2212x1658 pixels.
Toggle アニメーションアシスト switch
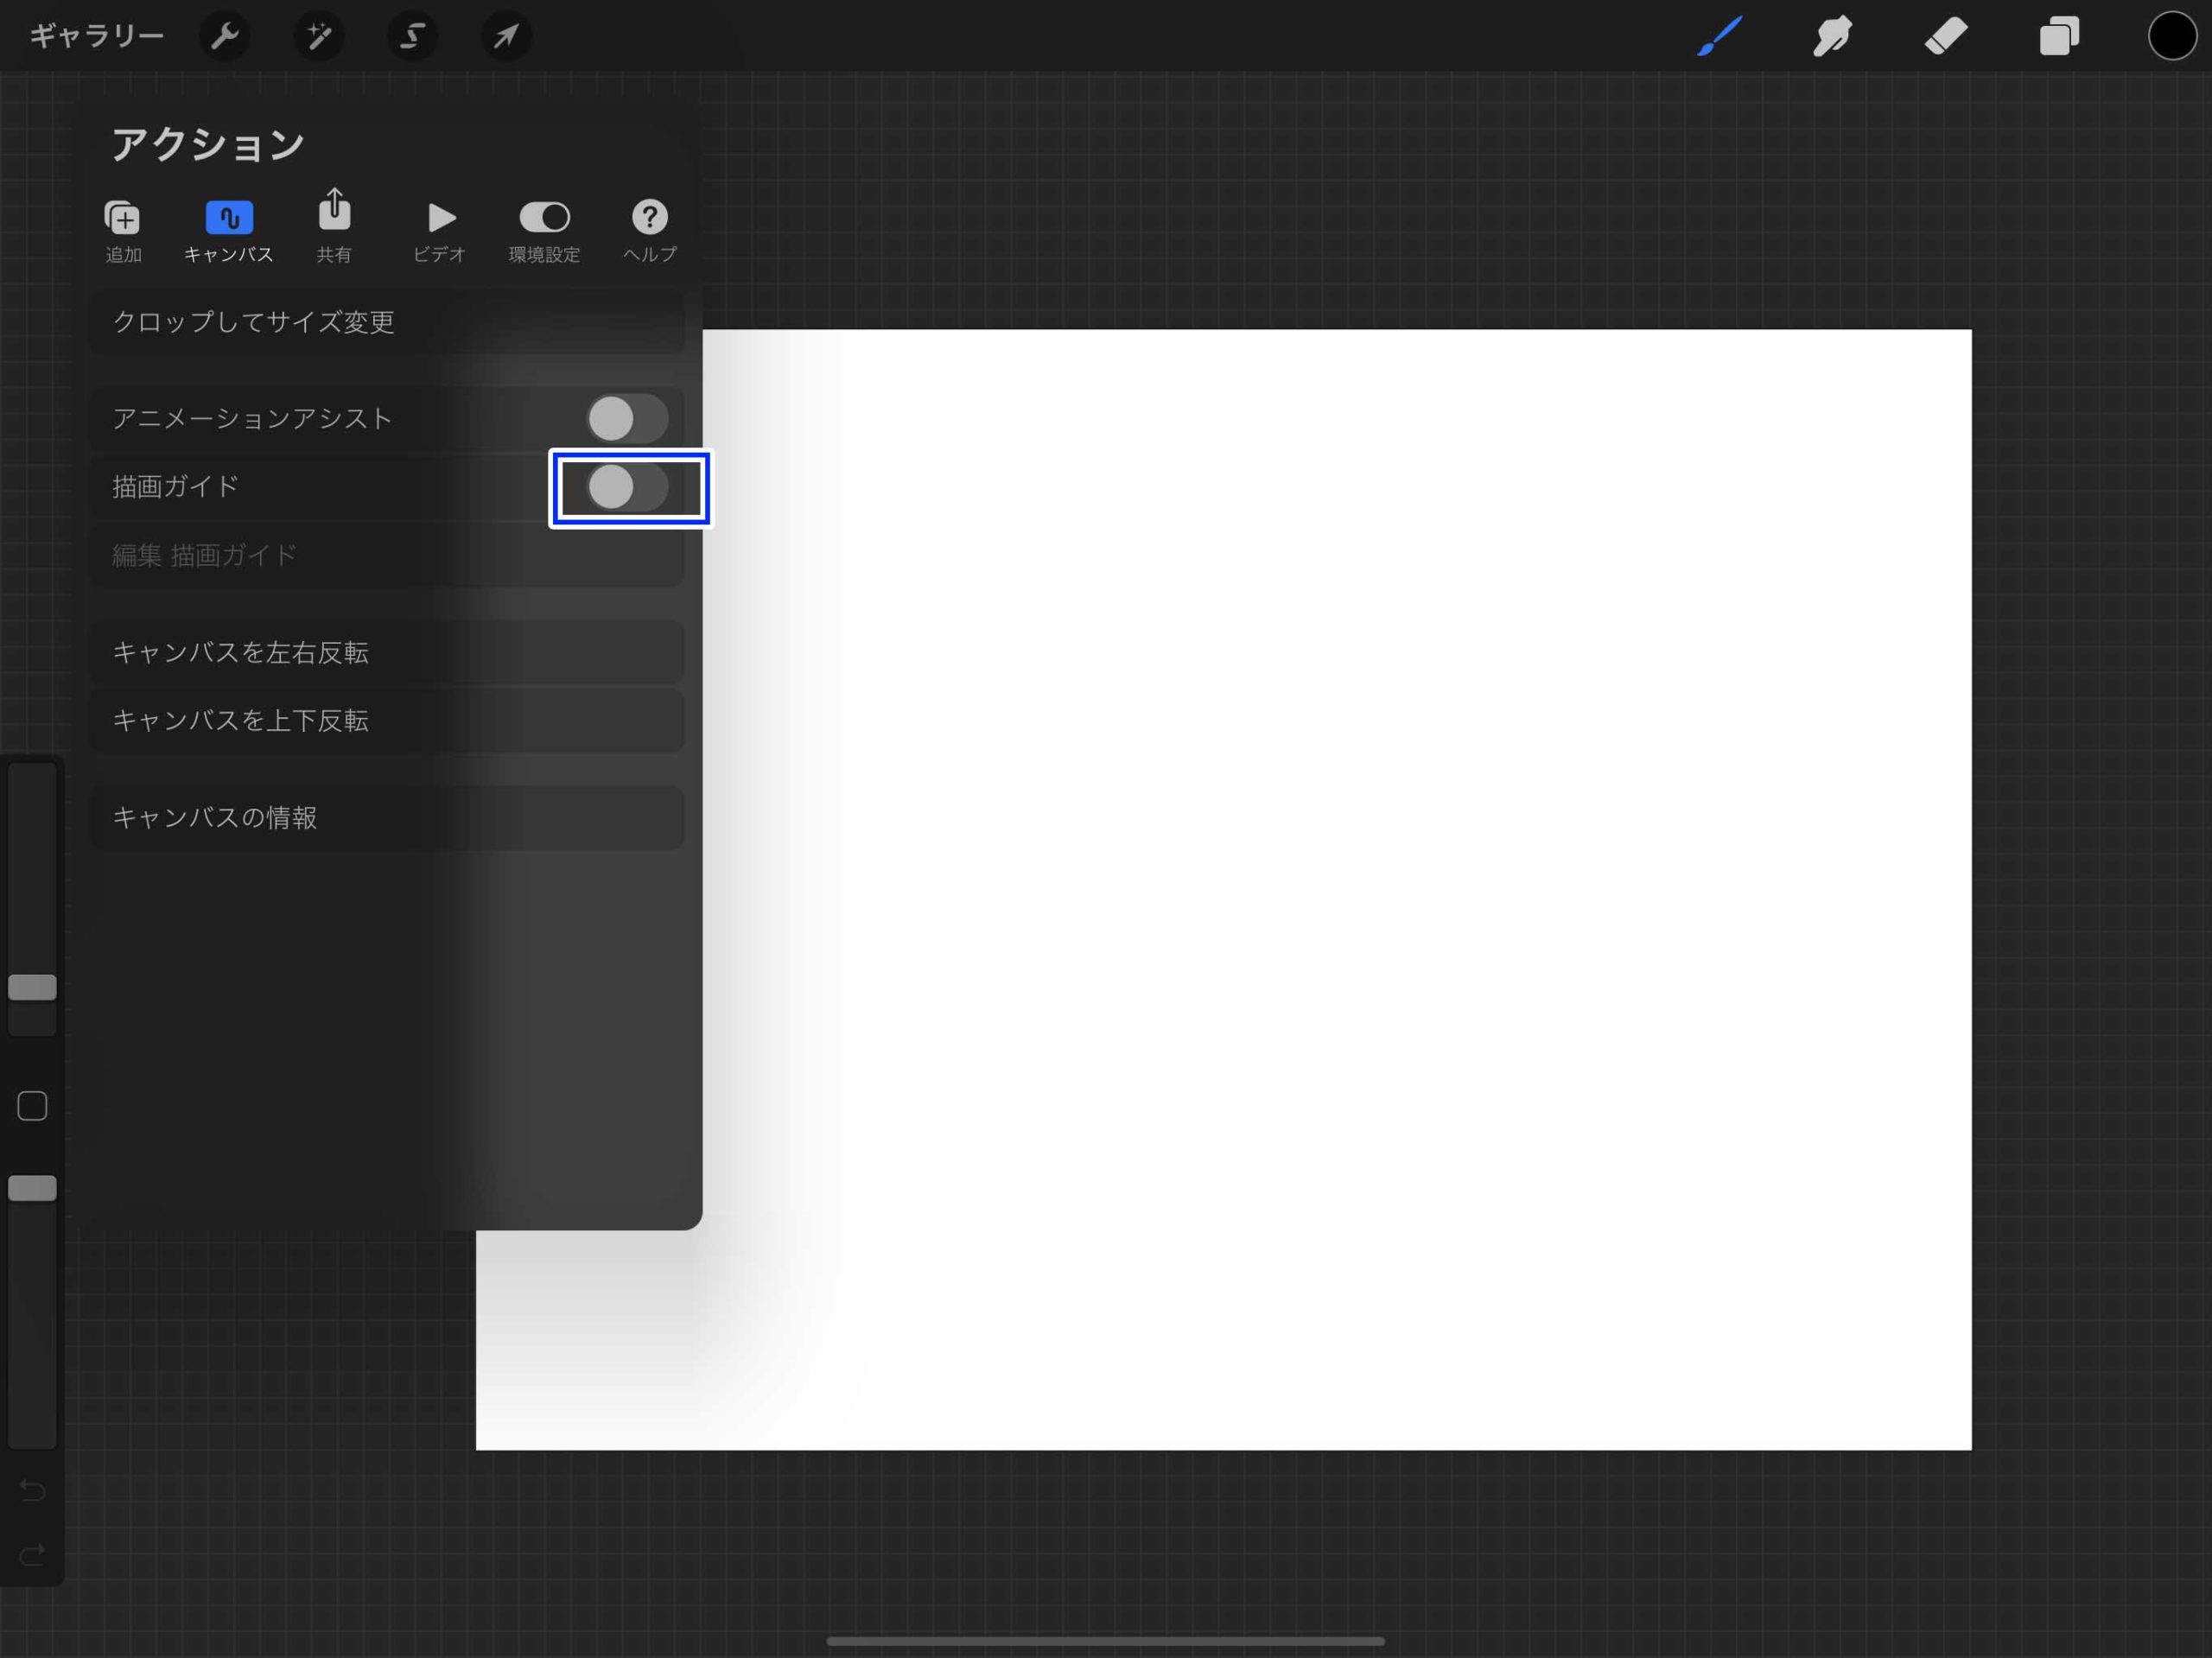[x=627, y=418]
